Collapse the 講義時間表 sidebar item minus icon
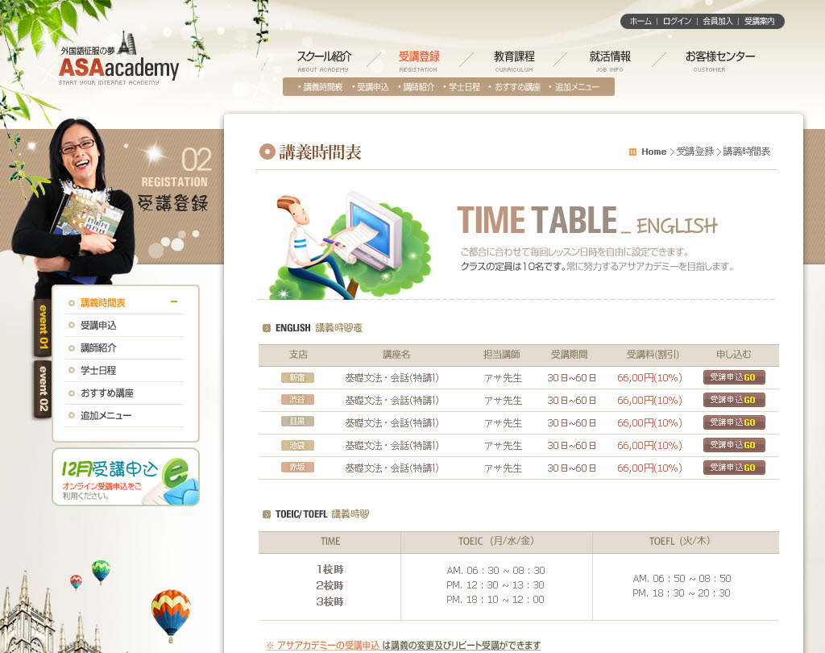Image resolution: width=825 pixels, height=653 pixels. click(174, 302)
